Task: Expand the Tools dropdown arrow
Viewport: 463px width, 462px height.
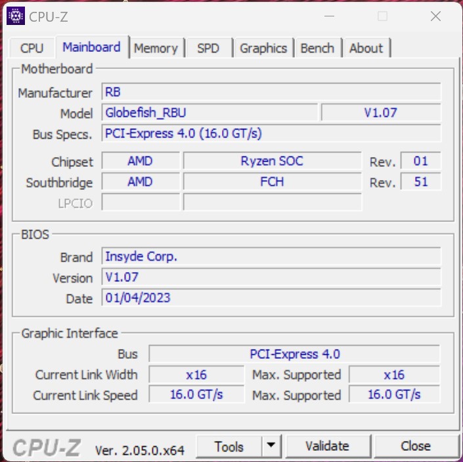Action: coord(271,446)
